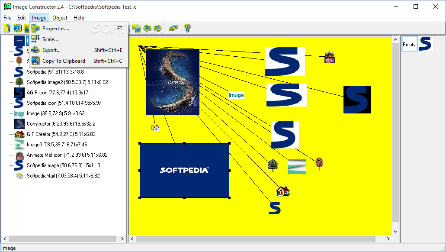
Task: Select the castle icon on the canvas
Action: (x=329, y=57)
